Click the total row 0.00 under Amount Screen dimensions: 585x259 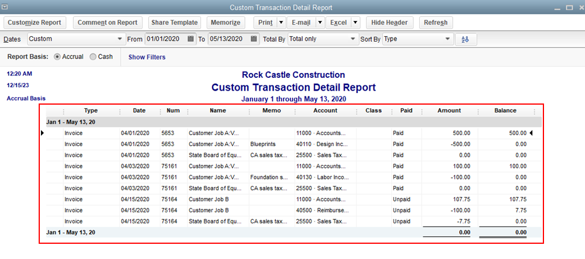(x=464, y=233)
